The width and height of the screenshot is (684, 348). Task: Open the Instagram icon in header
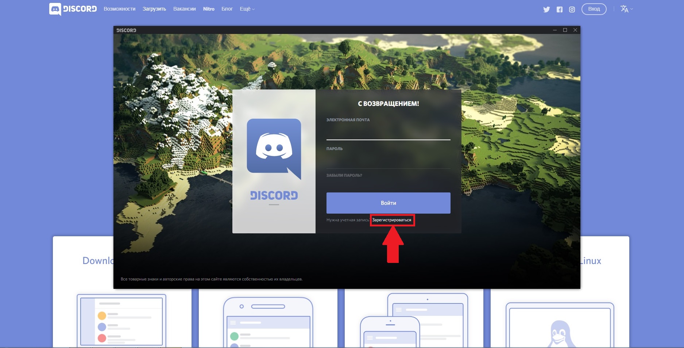[x=572, y=9]
